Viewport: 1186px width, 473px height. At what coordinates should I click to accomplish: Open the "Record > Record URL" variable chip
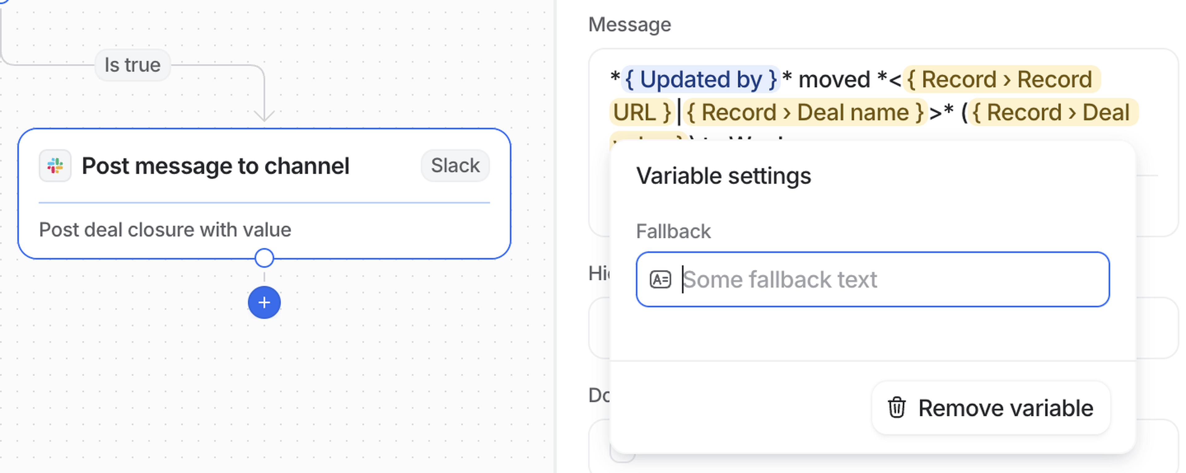pyautogui.click(x=1002, y=79)
